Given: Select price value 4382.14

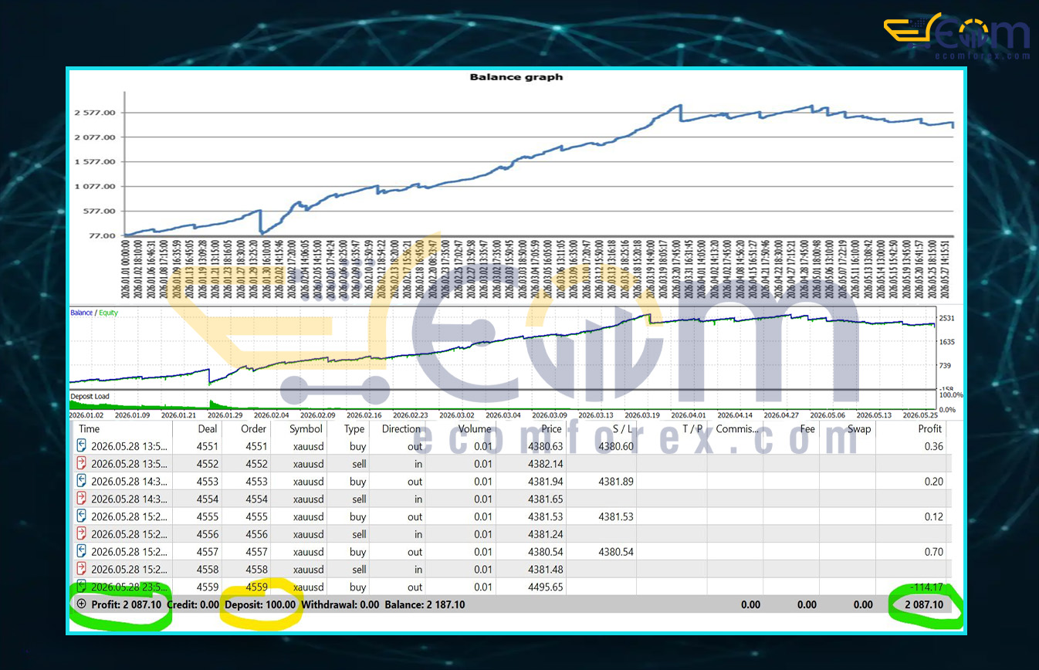Looking at the screenshot, I should [545, 464].
